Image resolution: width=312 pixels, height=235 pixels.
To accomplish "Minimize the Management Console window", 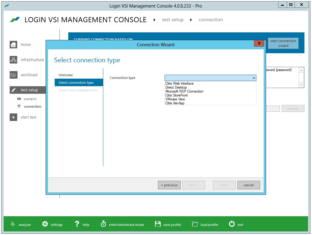I will point(282,5).
